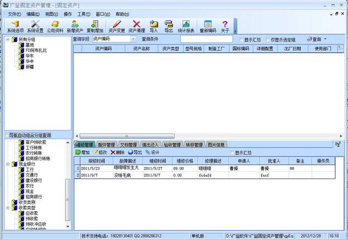Enable the 显示汇总 checkbox beside the search box
This screenshot has height=240, width=348.
click(x=241, y=39)
